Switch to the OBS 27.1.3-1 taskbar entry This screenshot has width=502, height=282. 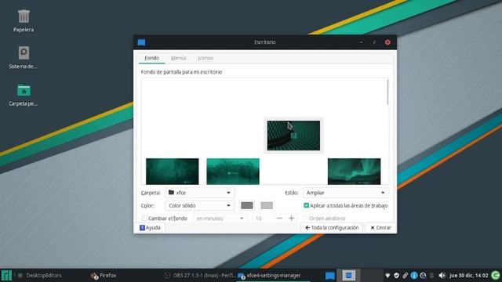[x=200, y=275]
